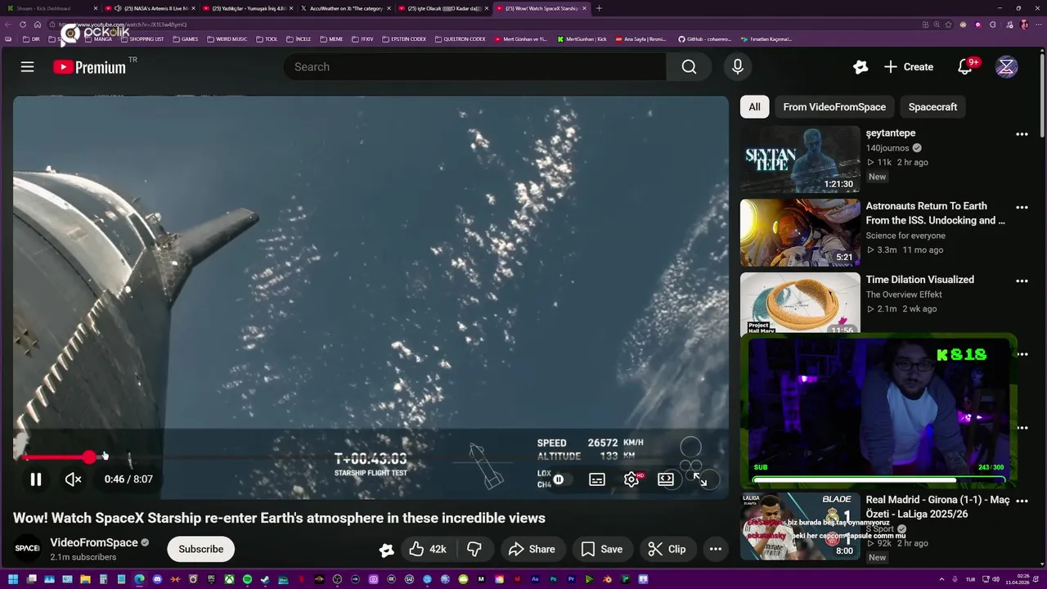The width and height of the screenshot is (1047, 589).
Task: Unmute the video with speaker icon
Action: (73, 479)
